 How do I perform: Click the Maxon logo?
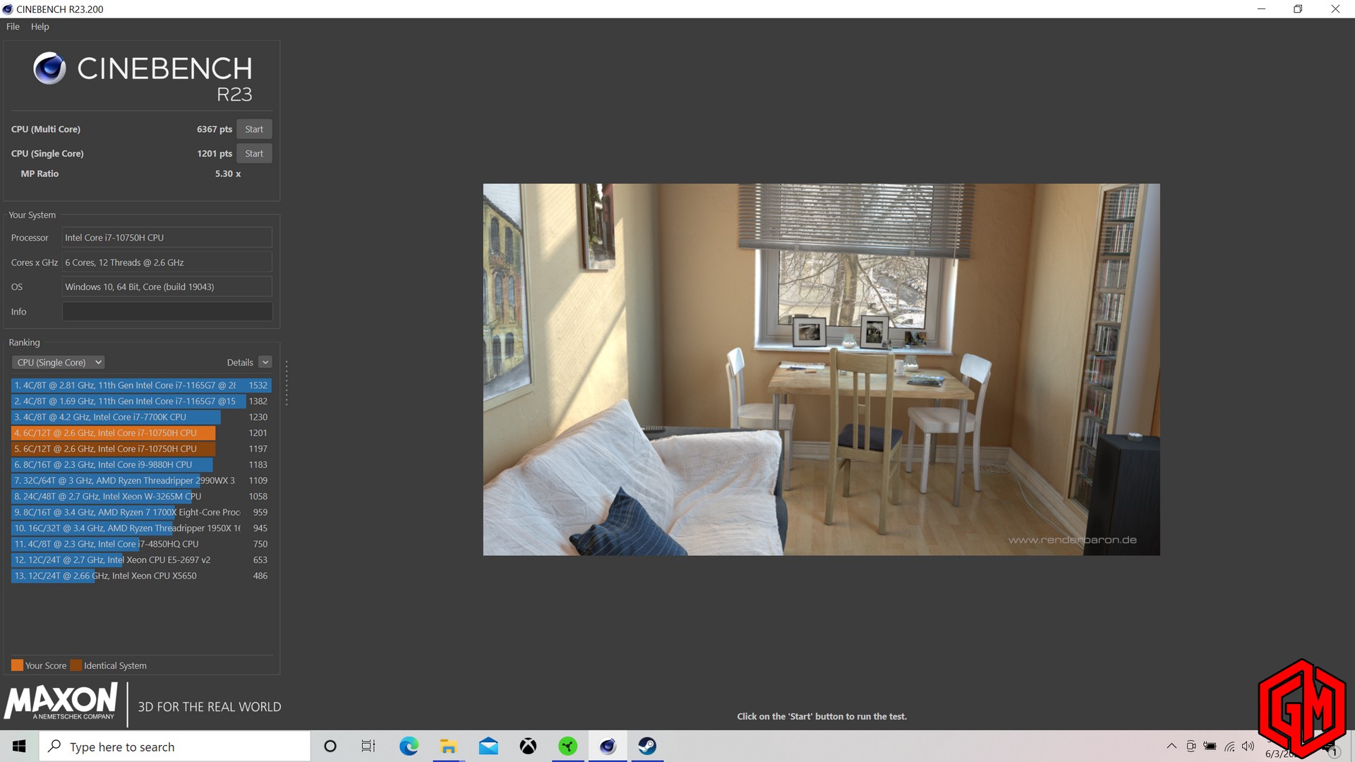click(61, 702)
